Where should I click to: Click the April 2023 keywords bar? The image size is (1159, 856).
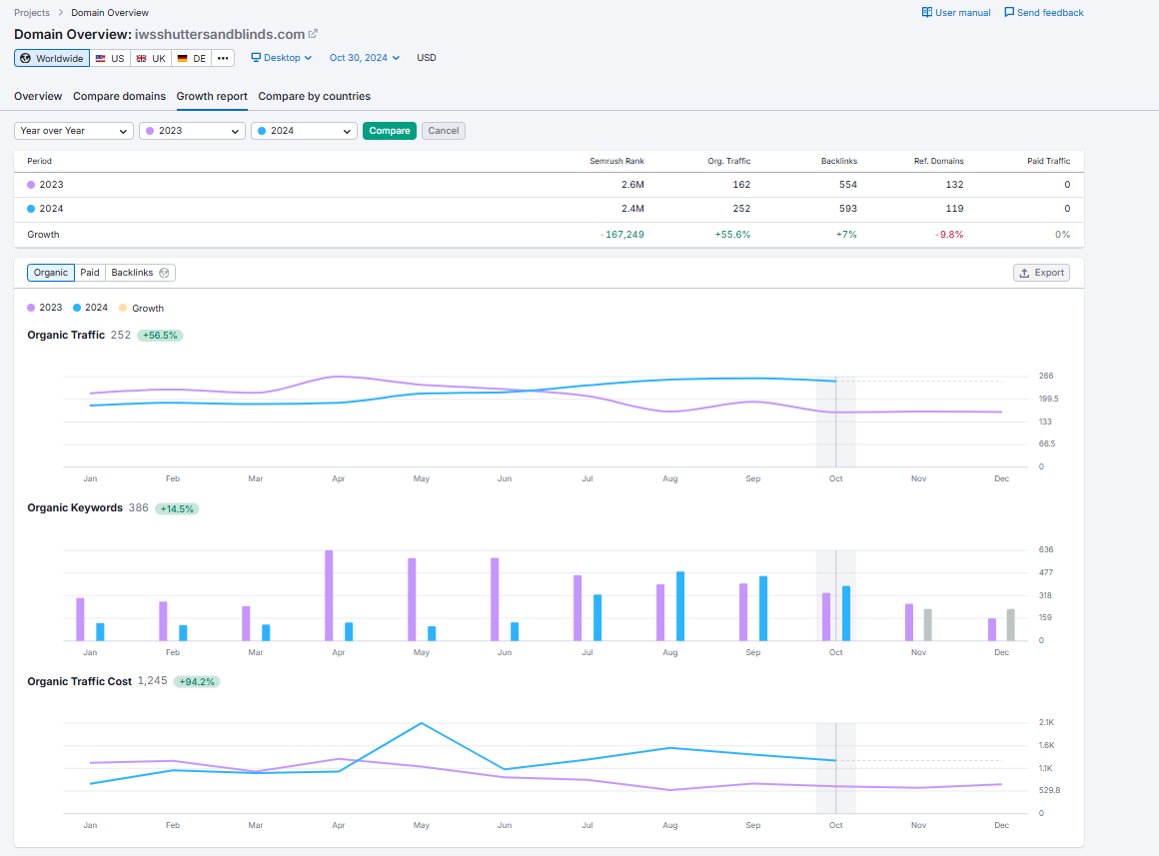[329, 595]
